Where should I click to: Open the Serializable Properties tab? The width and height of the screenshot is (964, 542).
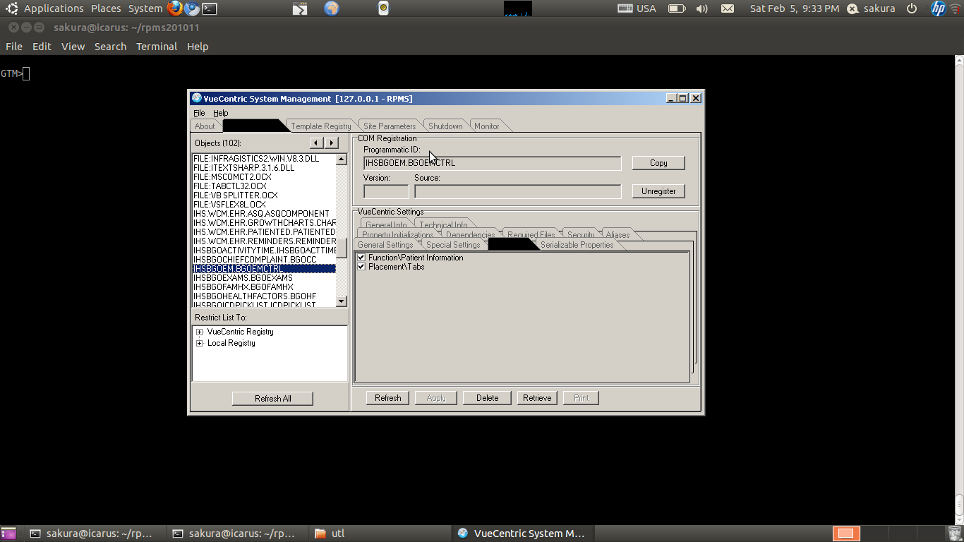[577, 245]
